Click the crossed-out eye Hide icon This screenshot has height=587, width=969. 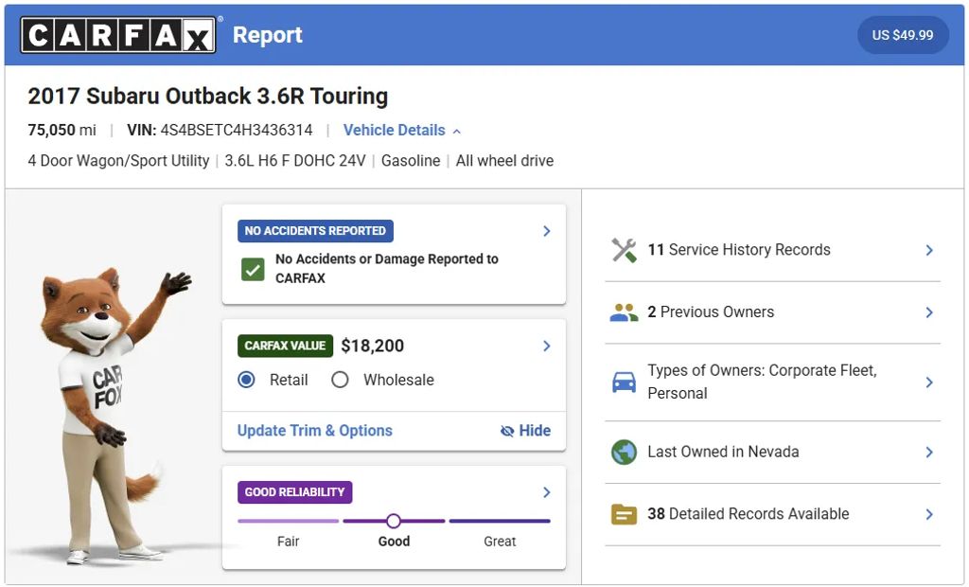[507, 431]
